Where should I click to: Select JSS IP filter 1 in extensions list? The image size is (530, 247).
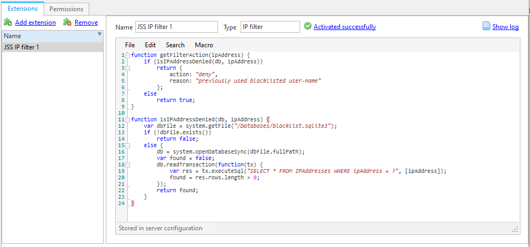(x=52, y=47)
